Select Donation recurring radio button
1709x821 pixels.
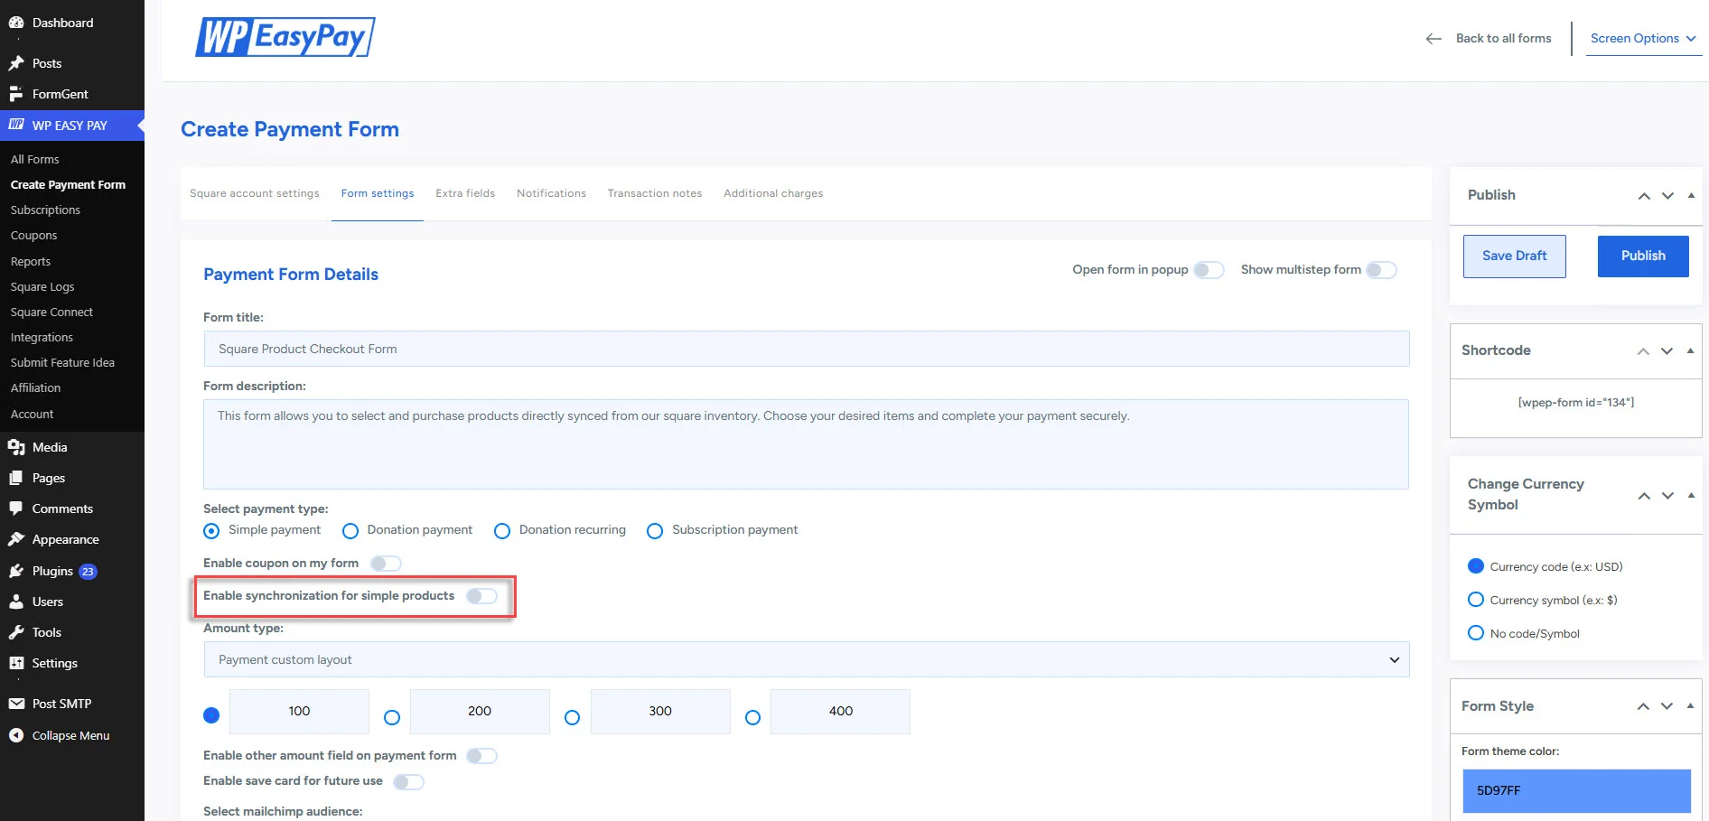(x=502, y=531)
